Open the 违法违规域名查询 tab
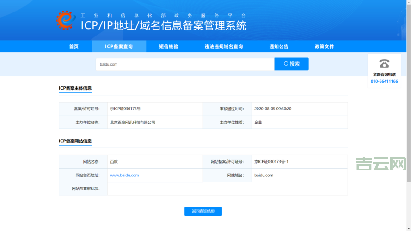The height and width of the screenshot is (231, 411). pos(224,46)
